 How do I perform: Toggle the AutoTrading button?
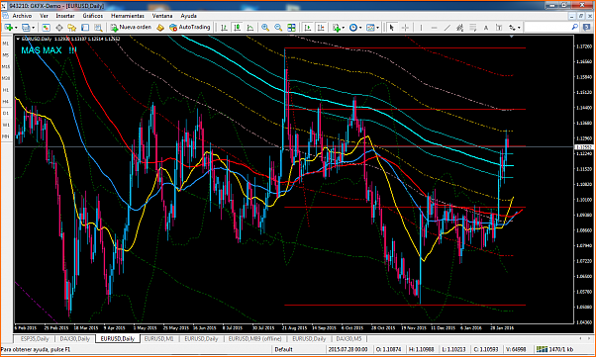[x=190, y=28]
